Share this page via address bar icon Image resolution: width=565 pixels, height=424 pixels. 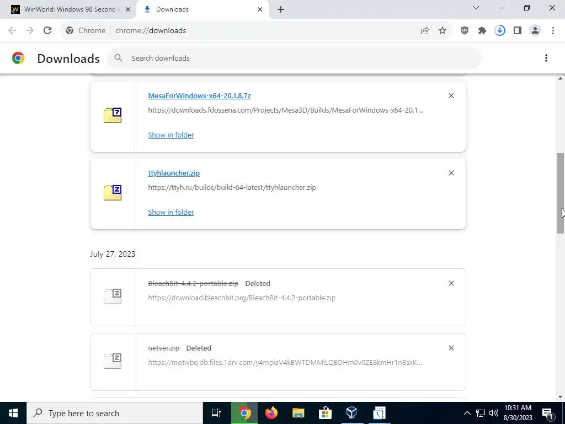coord(425,31)
